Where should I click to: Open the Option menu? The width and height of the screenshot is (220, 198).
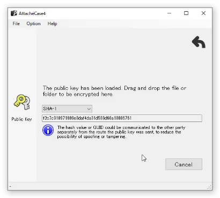pos(33,24)
